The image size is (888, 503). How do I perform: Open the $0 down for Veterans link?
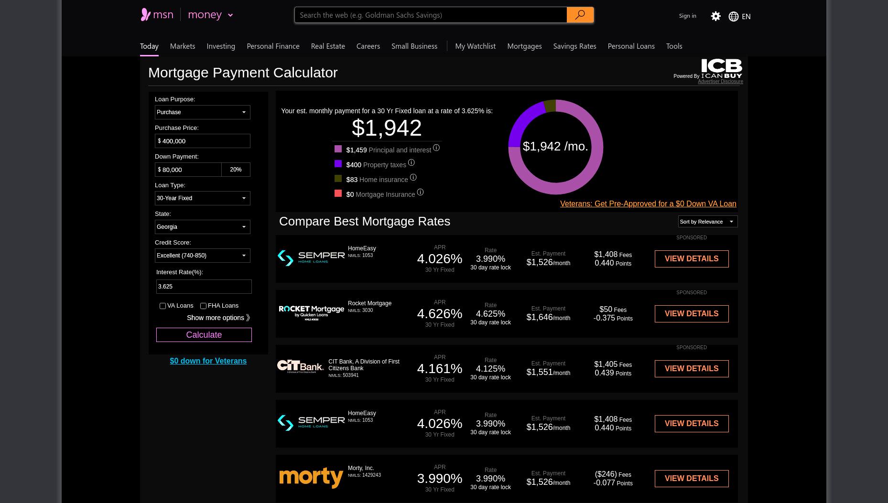(x=208, y=361)
